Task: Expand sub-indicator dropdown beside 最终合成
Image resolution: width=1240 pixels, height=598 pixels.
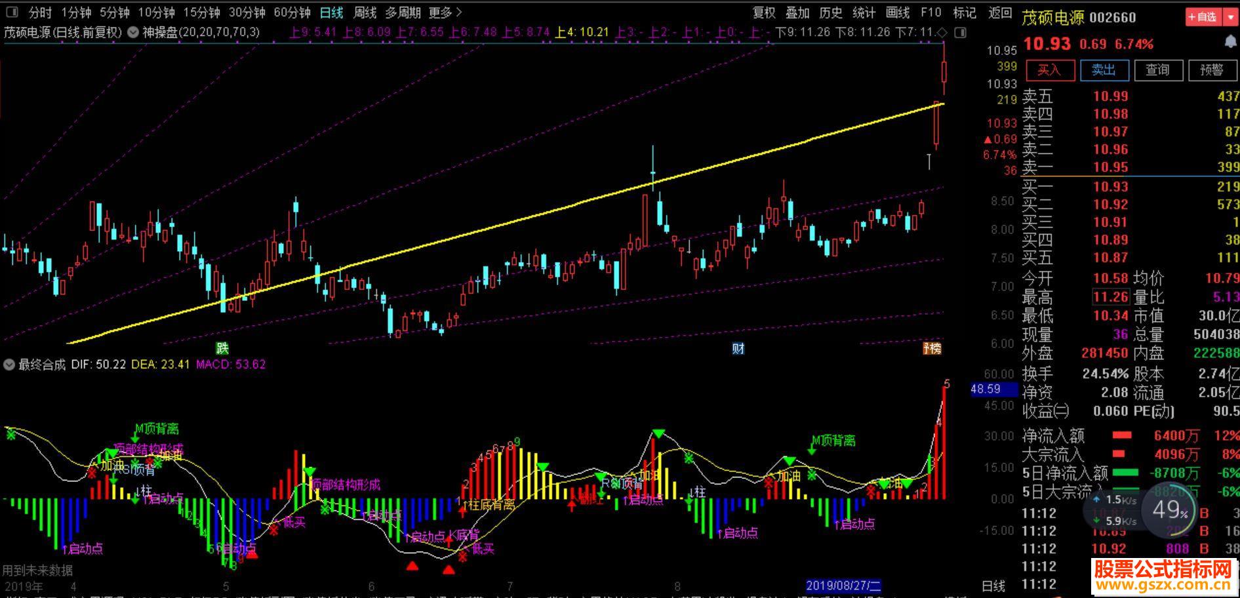Action: pos(9,365)
